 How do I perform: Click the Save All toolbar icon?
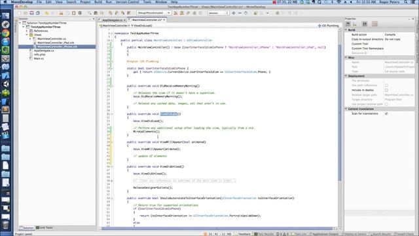pyautogui.click(x=38, y=13)
